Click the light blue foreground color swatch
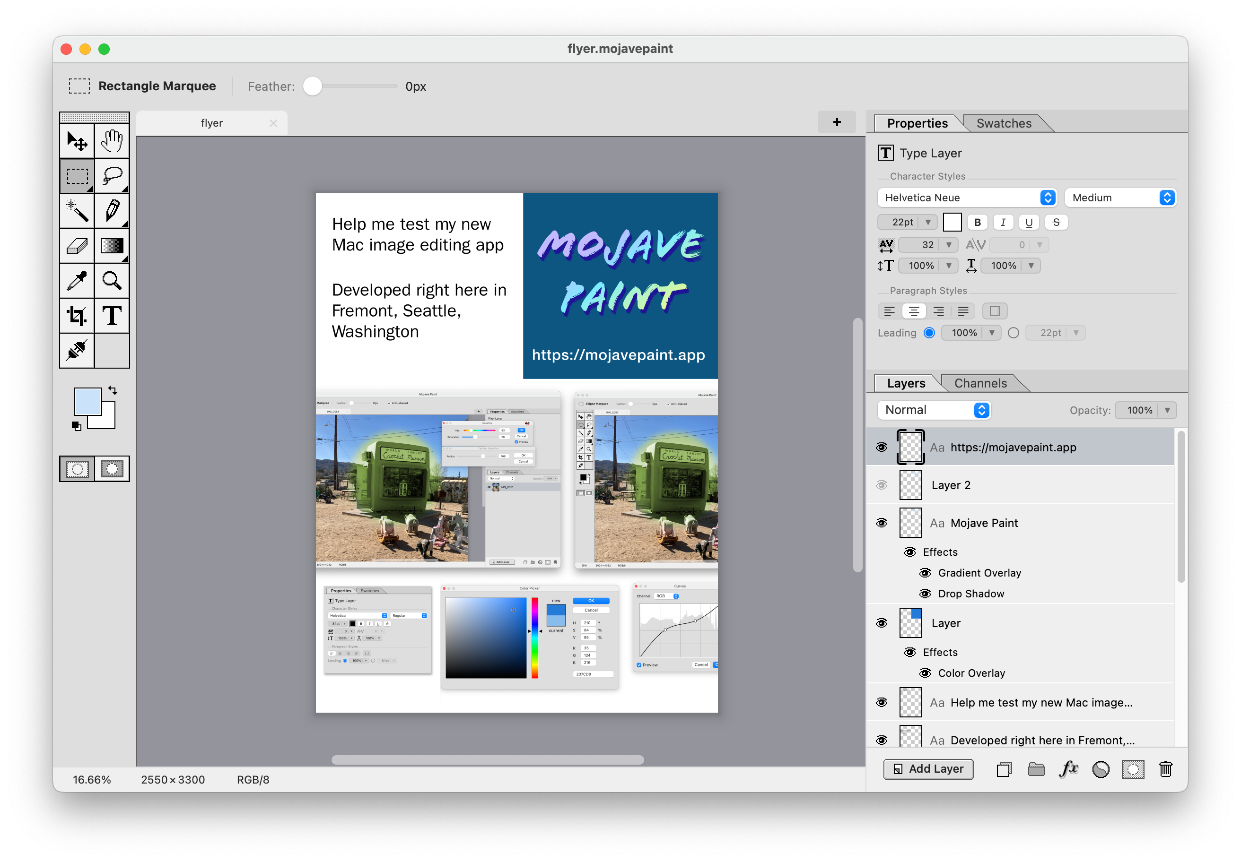The width and height of the screenshot is (1241, 862). click(x=87, y=401)
